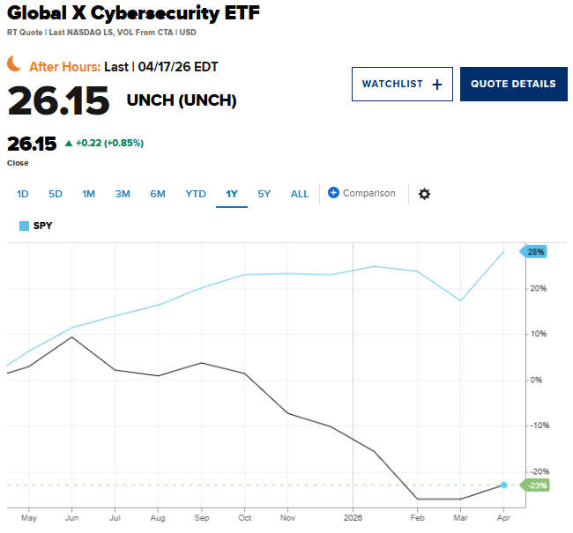
Task: Click the blue endpoint dot on the chart
Action: click(504, 485)
